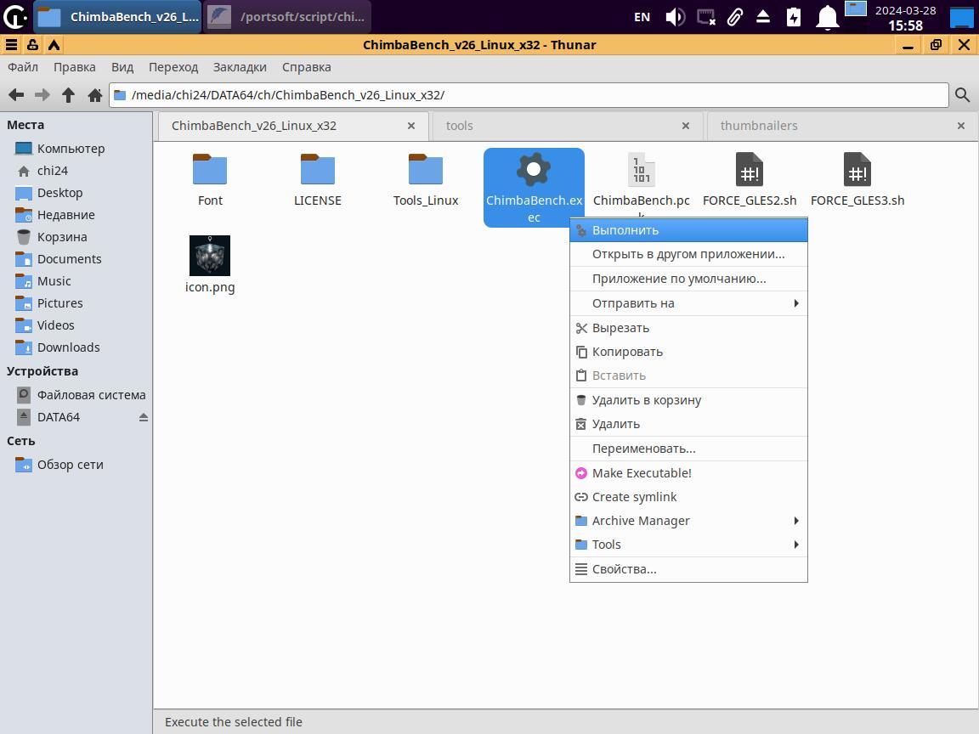The image size is (979, 734).
Task: Click the search magnifier icon
Action: tap(962, 95)
